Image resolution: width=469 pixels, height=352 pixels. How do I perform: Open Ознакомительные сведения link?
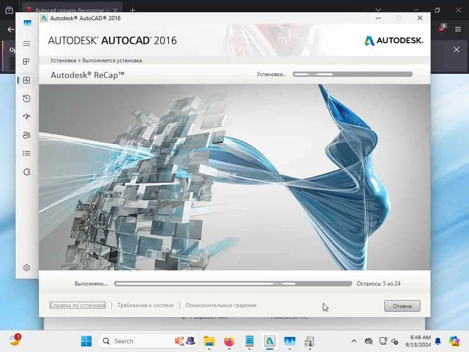tap(221, 305)
